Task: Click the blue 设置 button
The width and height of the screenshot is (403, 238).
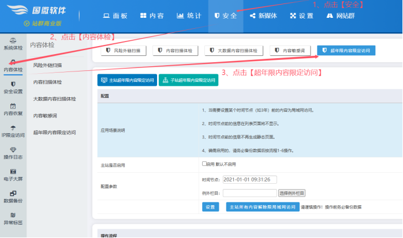Action: click(211, 206)
